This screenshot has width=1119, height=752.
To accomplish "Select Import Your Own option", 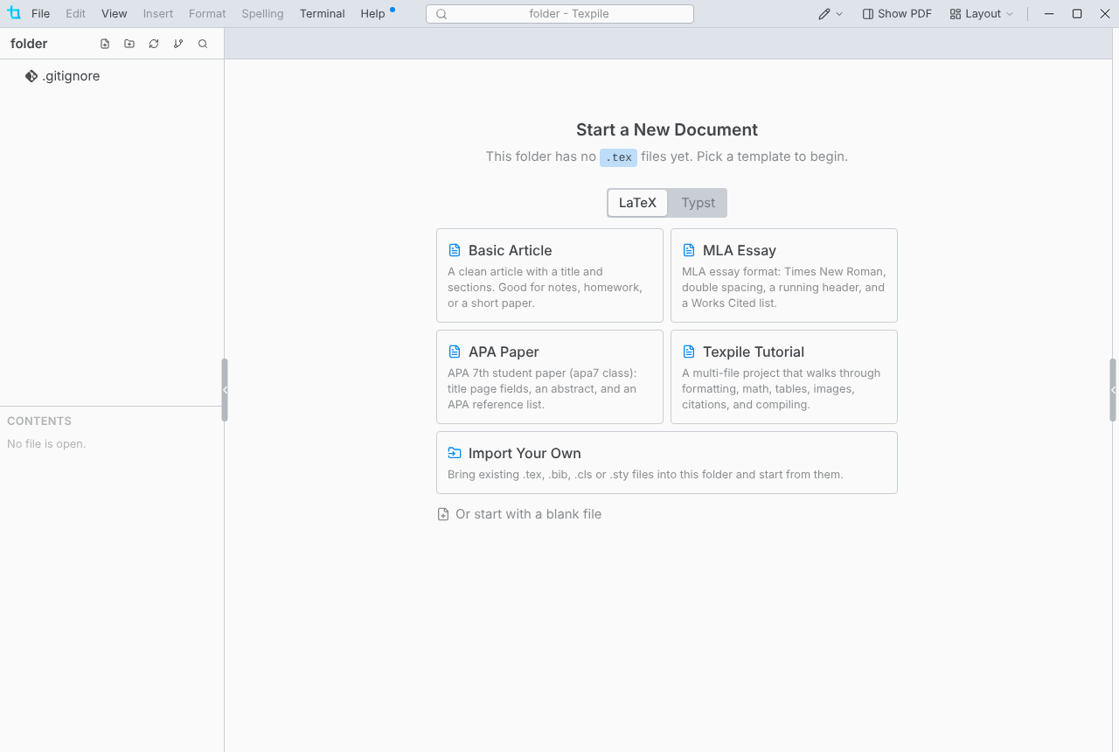I will [667, 463].
